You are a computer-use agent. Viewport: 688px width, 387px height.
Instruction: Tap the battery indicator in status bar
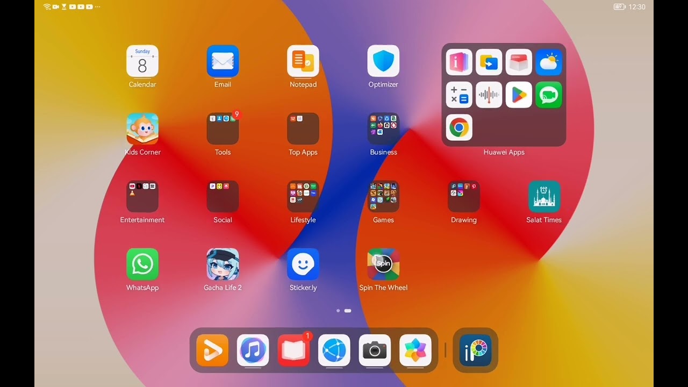[x=619, y=7]
